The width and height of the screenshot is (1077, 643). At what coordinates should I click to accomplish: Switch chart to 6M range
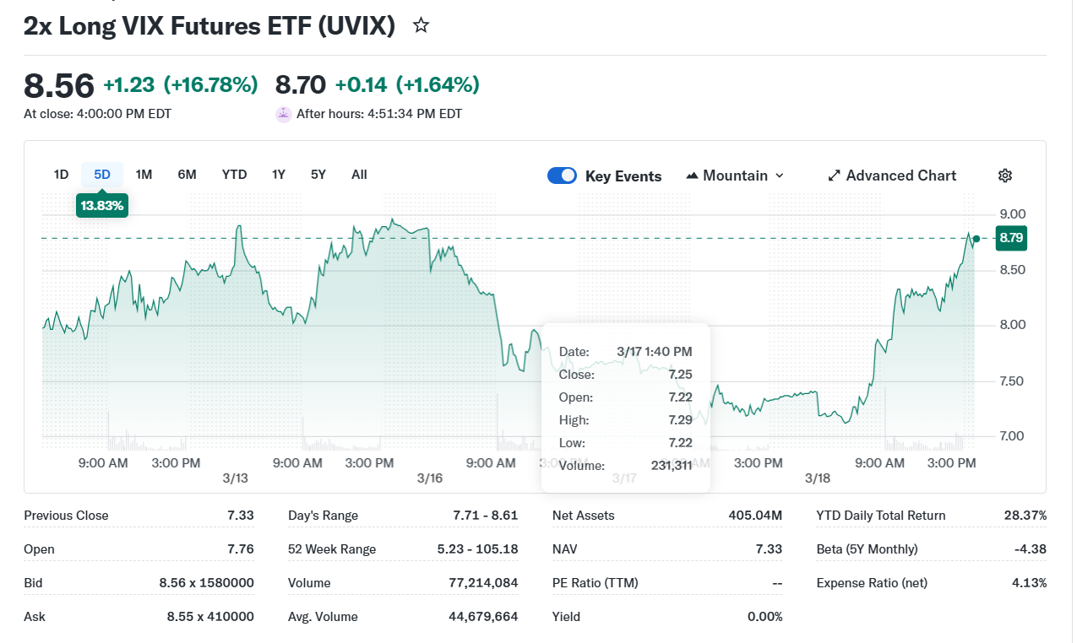(x=187, y=175)
